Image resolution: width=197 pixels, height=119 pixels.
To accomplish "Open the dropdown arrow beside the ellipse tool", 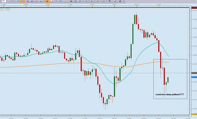I will tap(106, 1).
